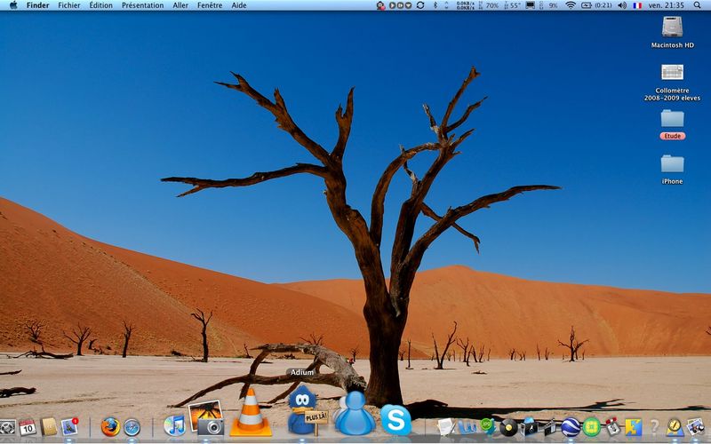The width and height of the screenshot is (711, 444).
Task: Select the Macintosh HD desktop drive
Action: (673, 32)
